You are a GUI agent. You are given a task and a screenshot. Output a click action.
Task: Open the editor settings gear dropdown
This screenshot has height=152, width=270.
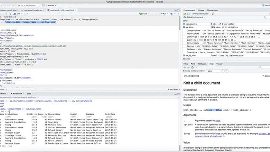[x=26, y=14]
